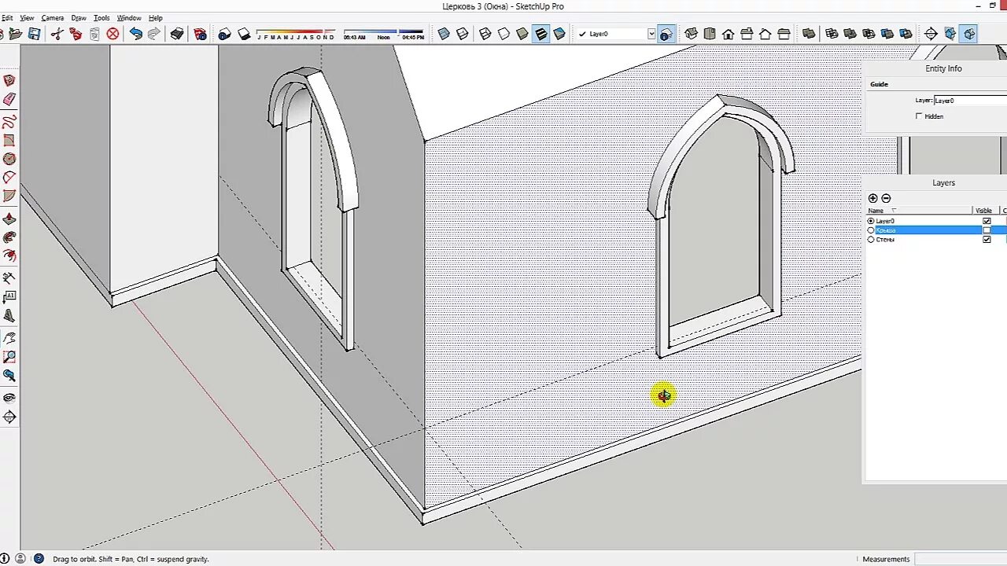Click the Measurements input box
Viewport: 1007px width, 566px height.
(961, 559)
